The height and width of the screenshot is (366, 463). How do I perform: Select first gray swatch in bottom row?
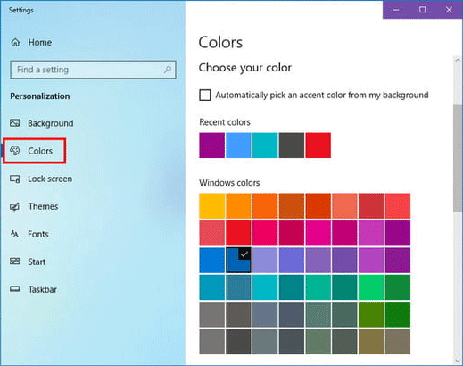[212, 342]
